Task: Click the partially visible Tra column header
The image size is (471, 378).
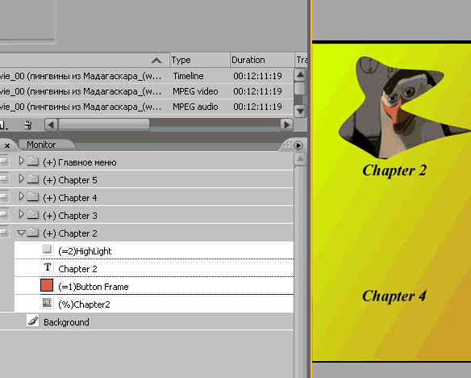Action: (301, 60)
